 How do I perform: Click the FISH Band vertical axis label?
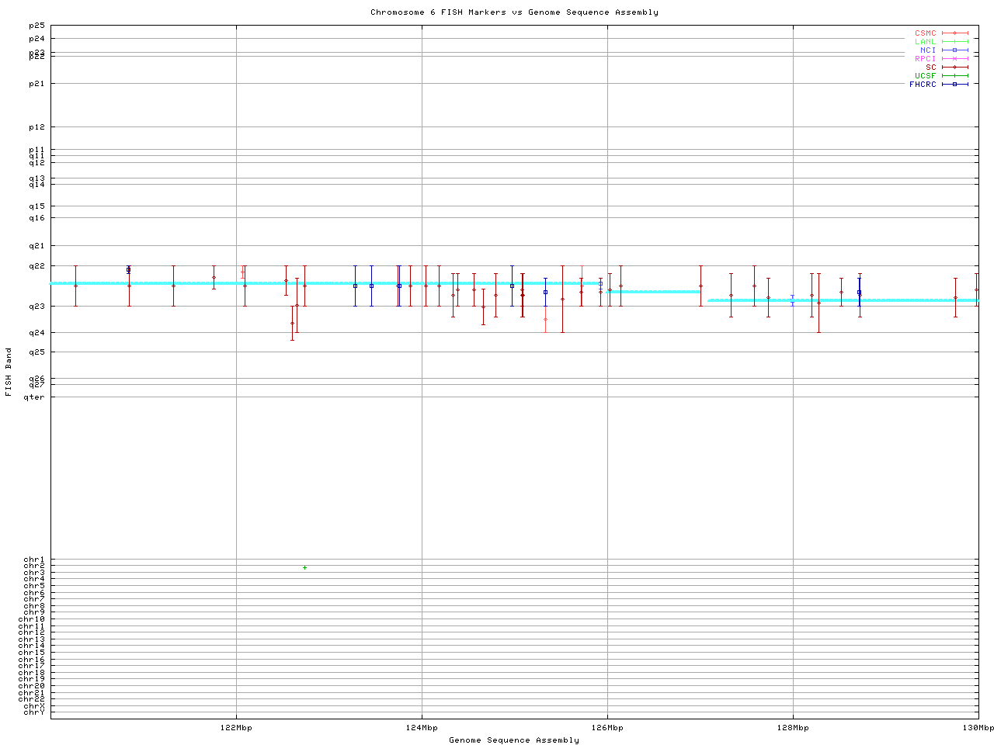click(9, 372)
